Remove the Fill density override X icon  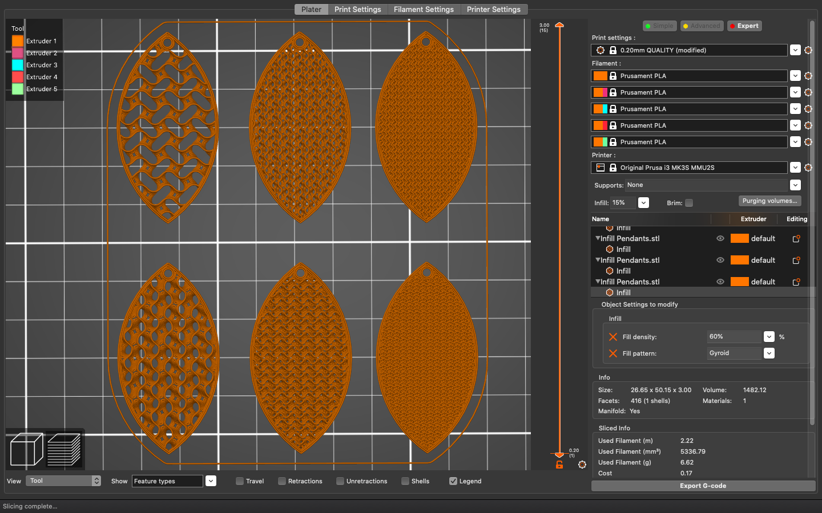pos(613,337)
